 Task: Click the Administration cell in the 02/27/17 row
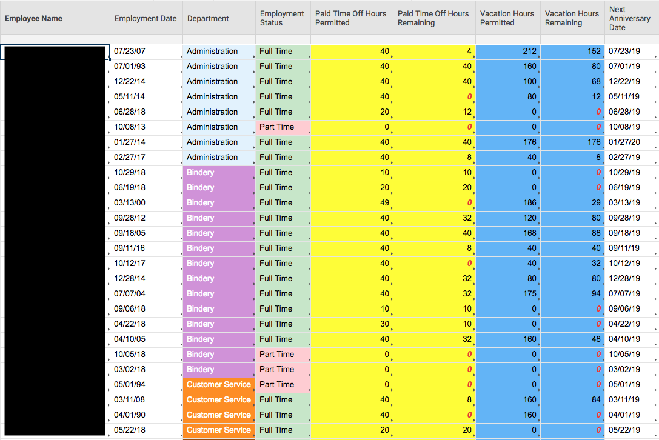[219, 157]
